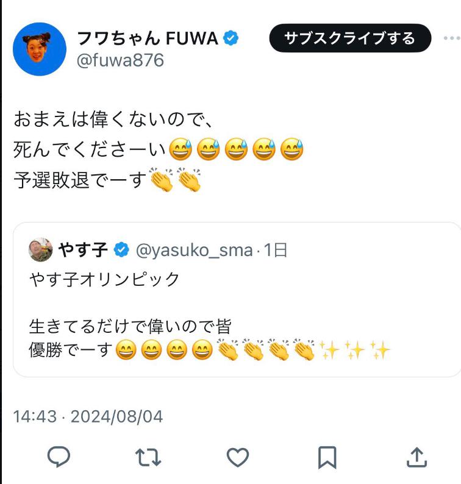Click the 14:43 · 2024/08/04 timestamp
461x484 pixels.
(x=88, y=417)
